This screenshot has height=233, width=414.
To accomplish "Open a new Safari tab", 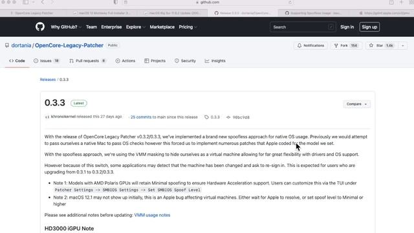I will 401,3.
